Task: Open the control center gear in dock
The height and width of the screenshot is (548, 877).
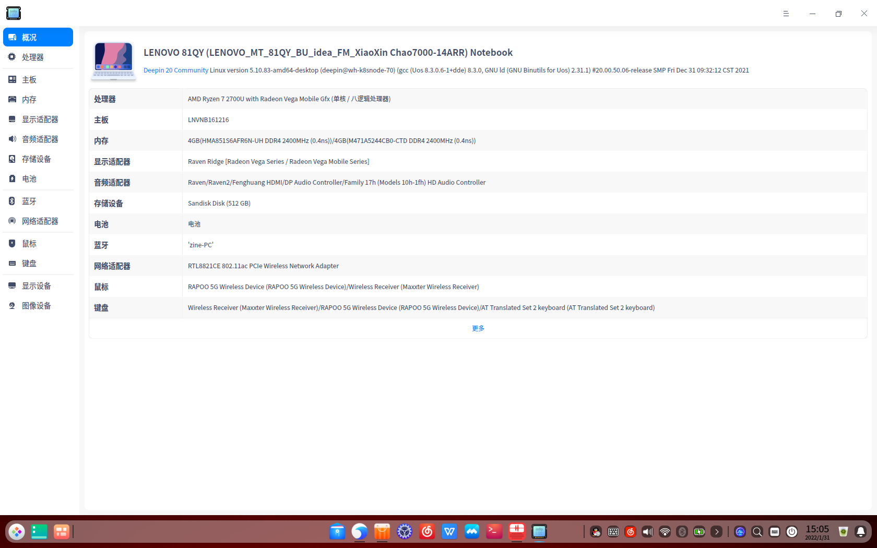Action: pyautogui.click(x=405, y=531)
